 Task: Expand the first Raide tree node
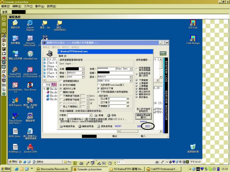(45, 89)
